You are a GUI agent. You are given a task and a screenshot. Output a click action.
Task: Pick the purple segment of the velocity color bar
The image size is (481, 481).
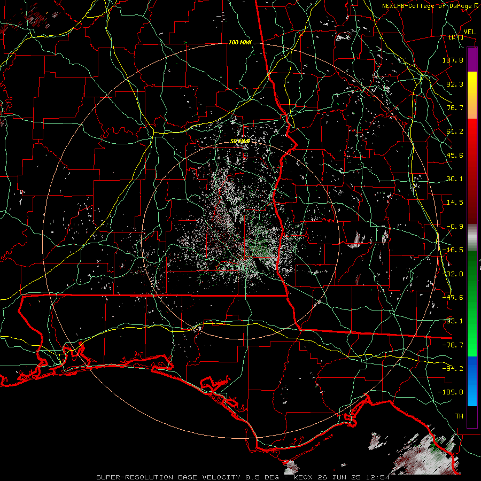[472, 59]
